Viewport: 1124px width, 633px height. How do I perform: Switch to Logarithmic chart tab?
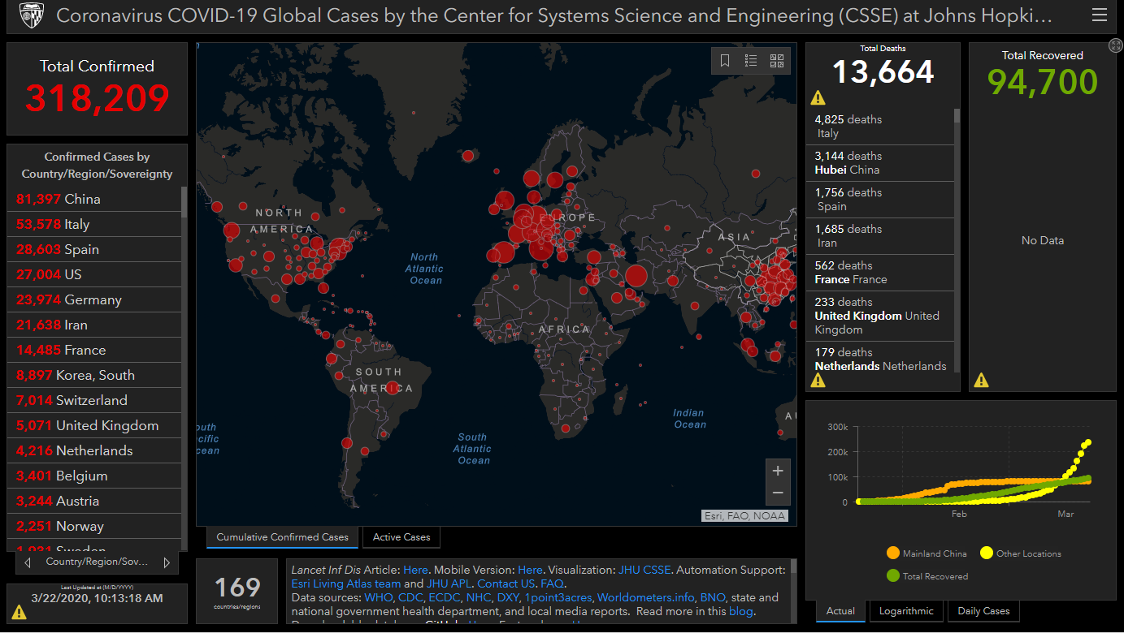click(x=905, y=611)
